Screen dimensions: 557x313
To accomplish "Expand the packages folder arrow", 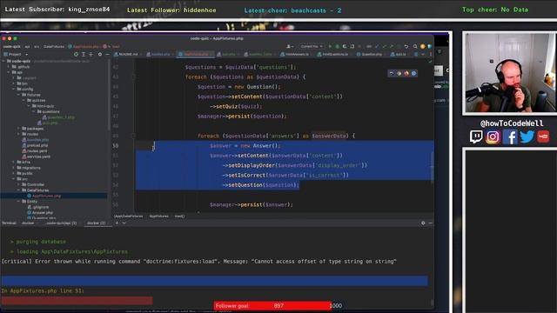I will point(18,129).
